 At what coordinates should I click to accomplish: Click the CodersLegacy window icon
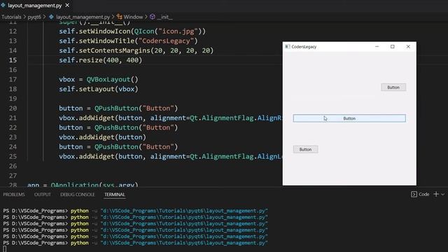tap(288, 47)
